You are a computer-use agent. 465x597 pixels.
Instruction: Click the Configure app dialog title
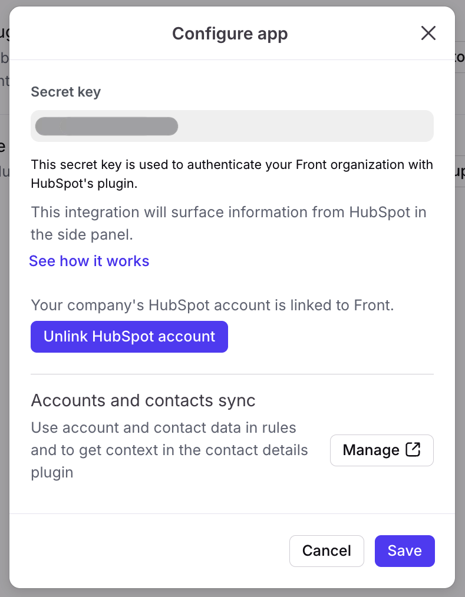[230, 34]
